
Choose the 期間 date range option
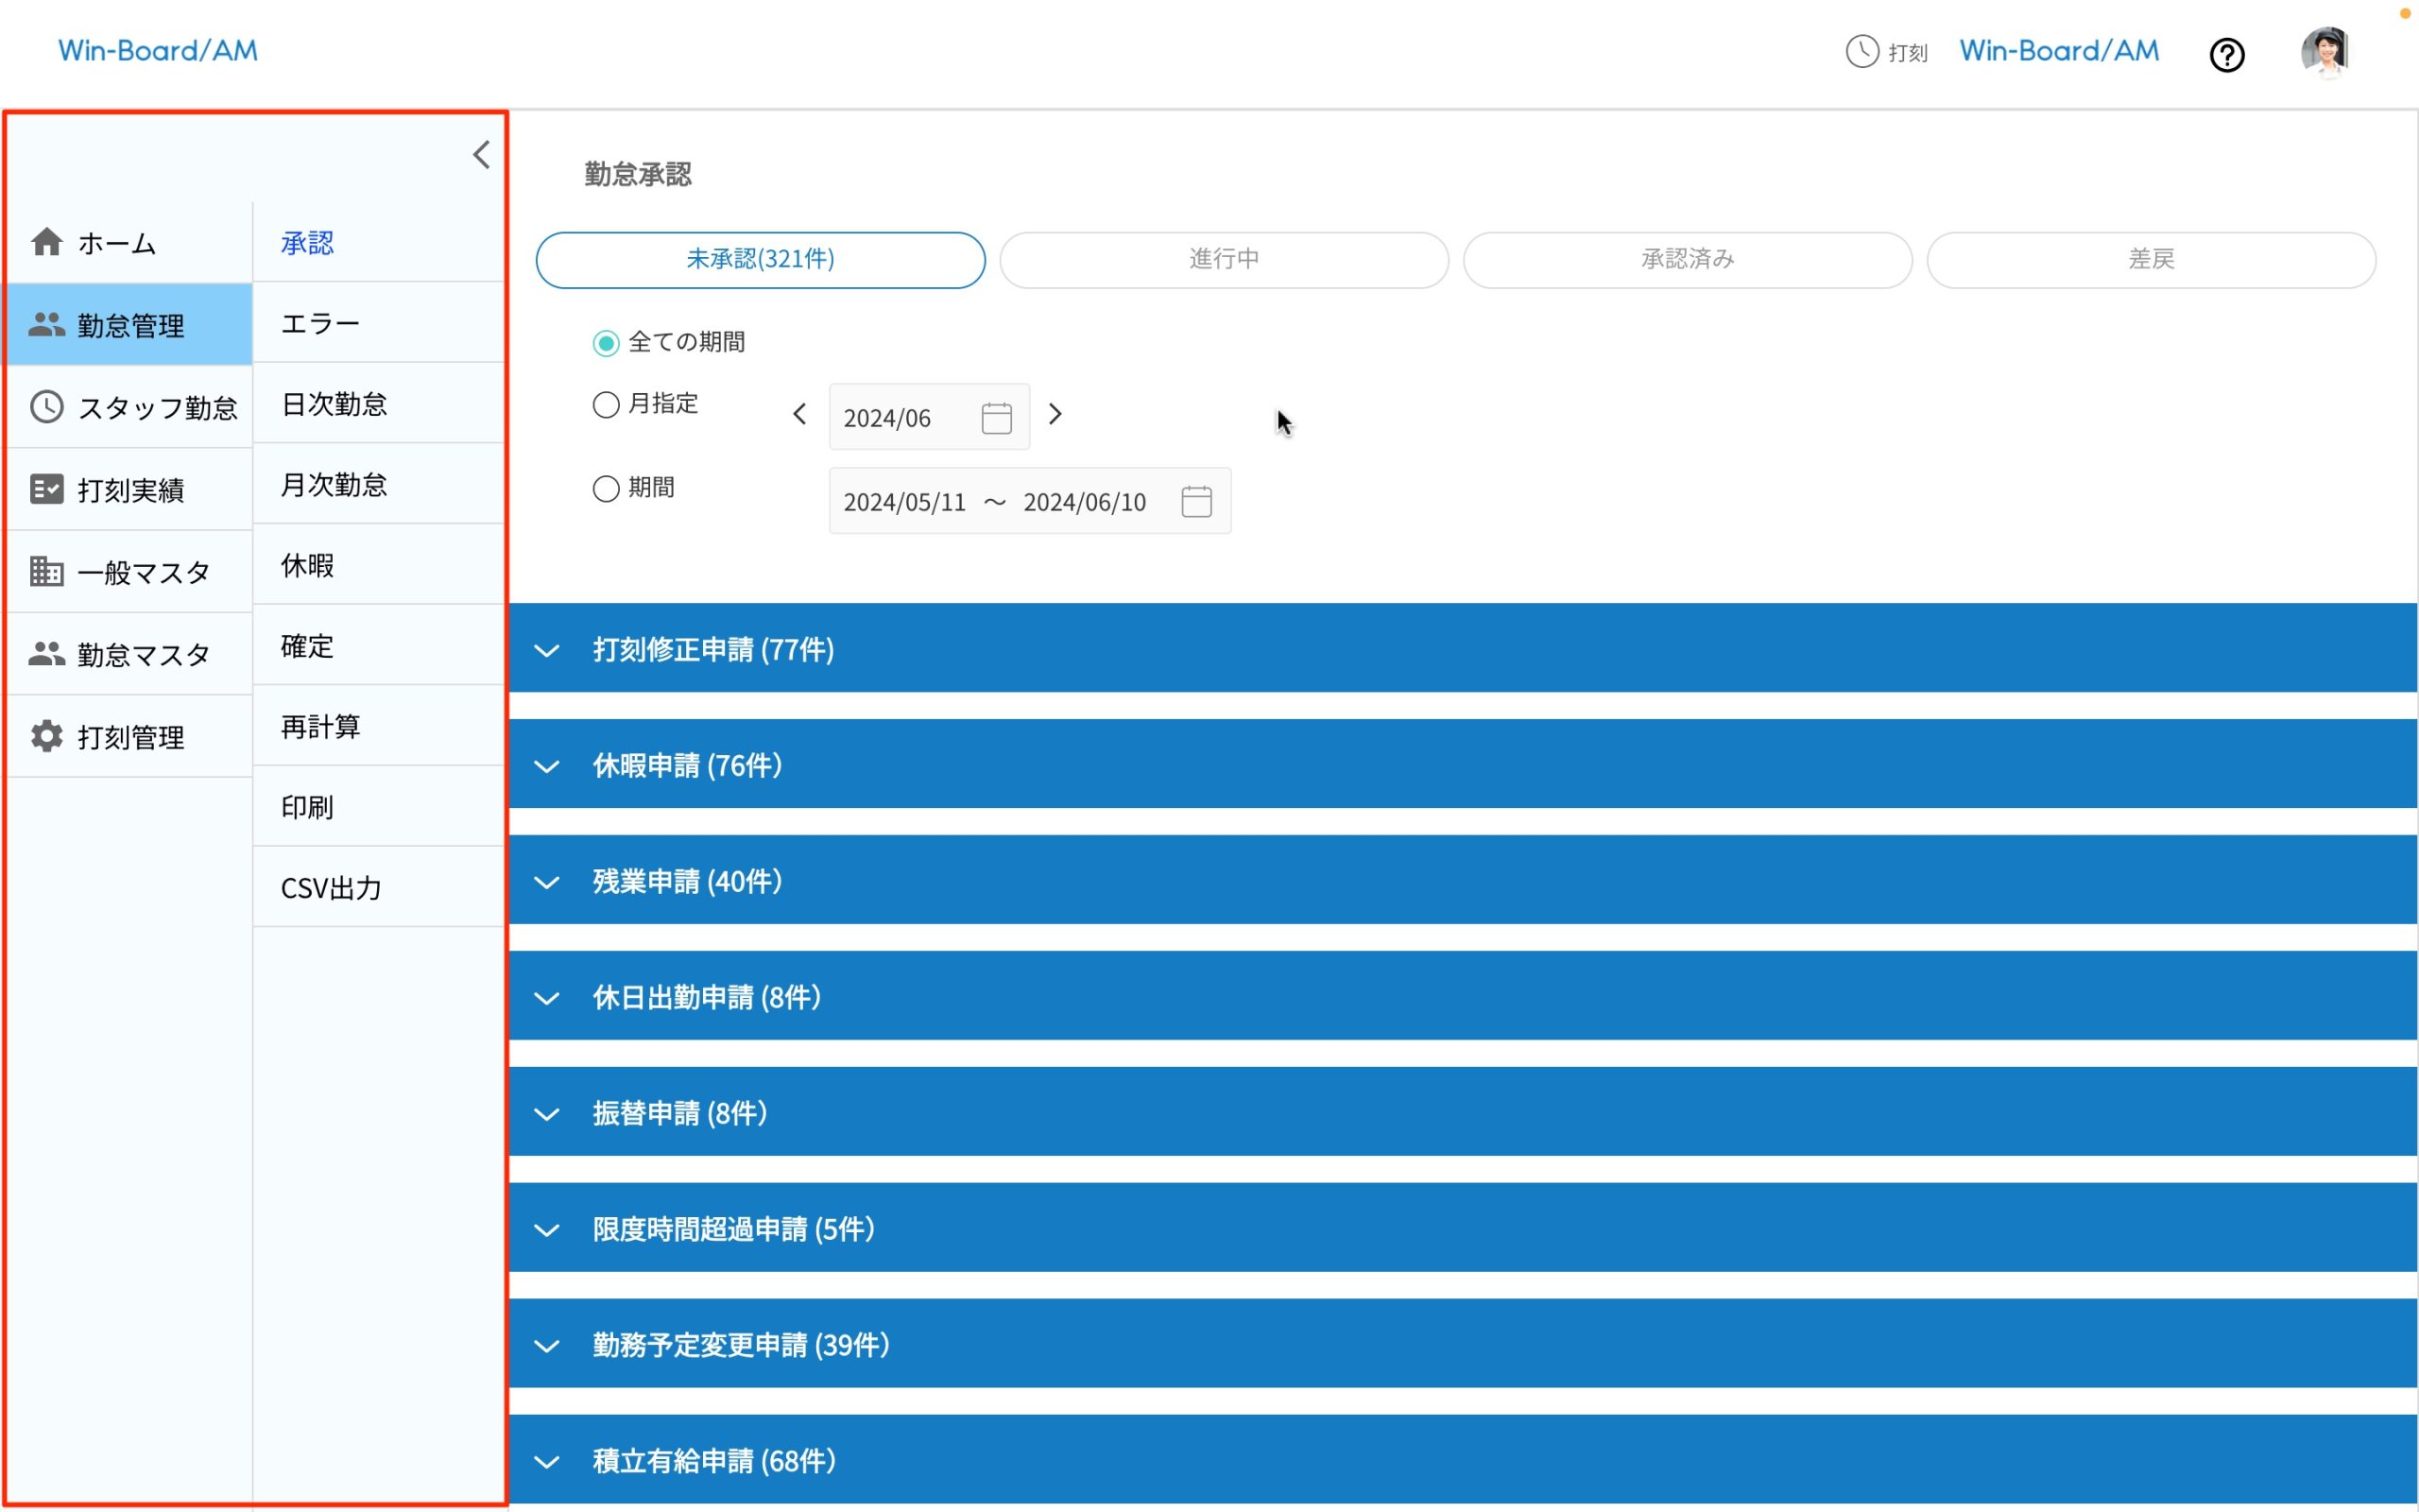[x=605, y=488]
